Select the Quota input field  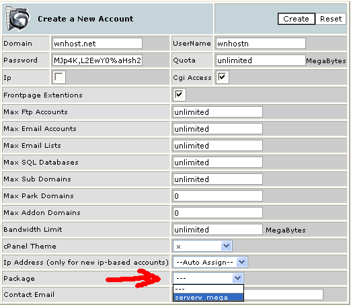tap(261, 60)
